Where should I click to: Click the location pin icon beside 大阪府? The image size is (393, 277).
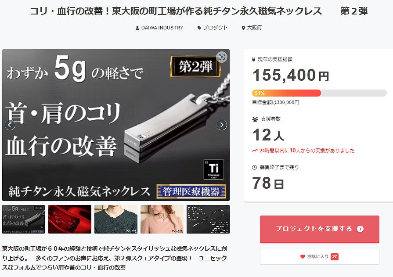[243, 28]
